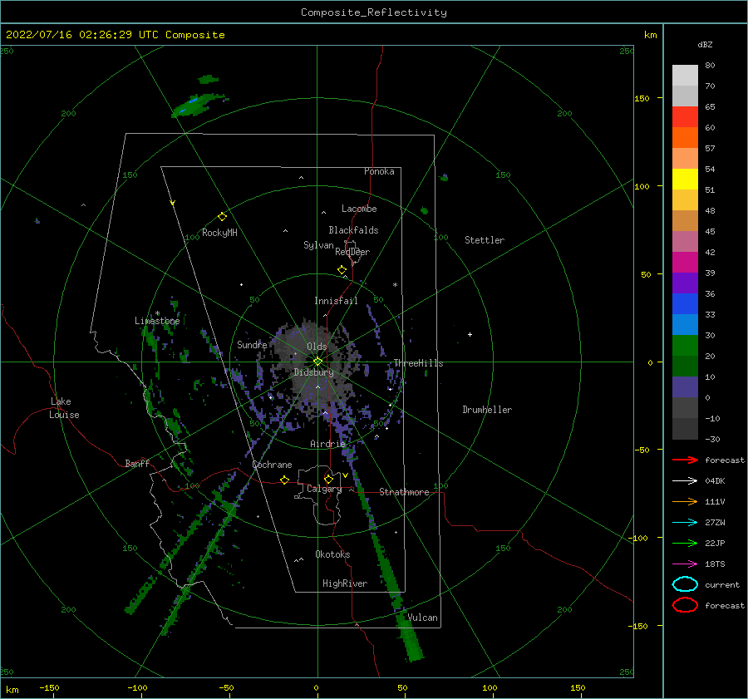This screenshot has width=748, height=699.
Task: Select the orange 111V arrow legend icon
Action: [685, 501]
